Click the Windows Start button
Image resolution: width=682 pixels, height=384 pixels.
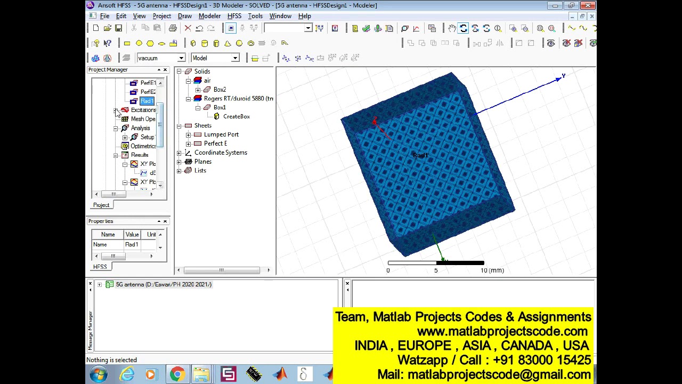pyautogui.click(x=99, y=374)
